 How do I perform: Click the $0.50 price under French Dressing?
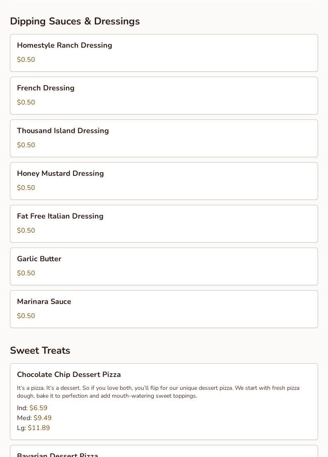click(26, 102)
